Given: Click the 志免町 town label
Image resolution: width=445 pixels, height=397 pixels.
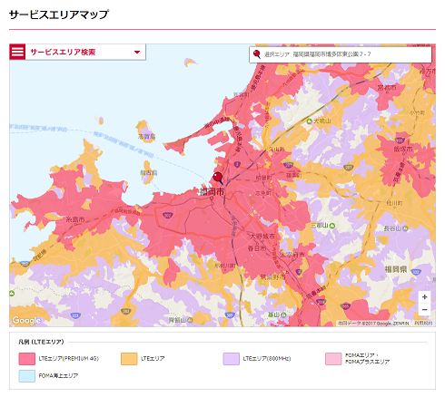Looking at the screenshot, I should tap(263, 193).
